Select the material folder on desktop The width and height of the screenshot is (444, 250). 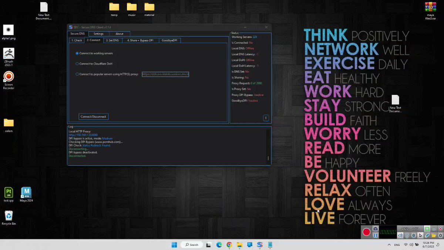(149, 10)
